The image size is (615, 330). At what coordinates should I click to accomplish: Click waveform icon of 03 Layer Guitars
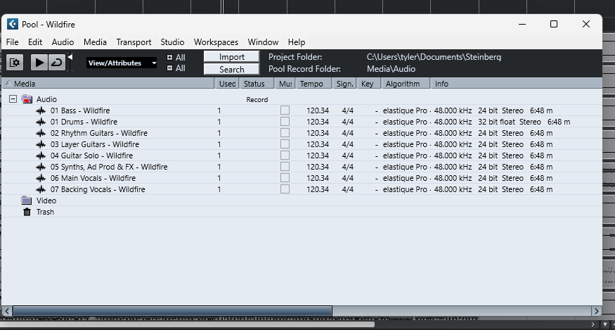tap(41, 144)
